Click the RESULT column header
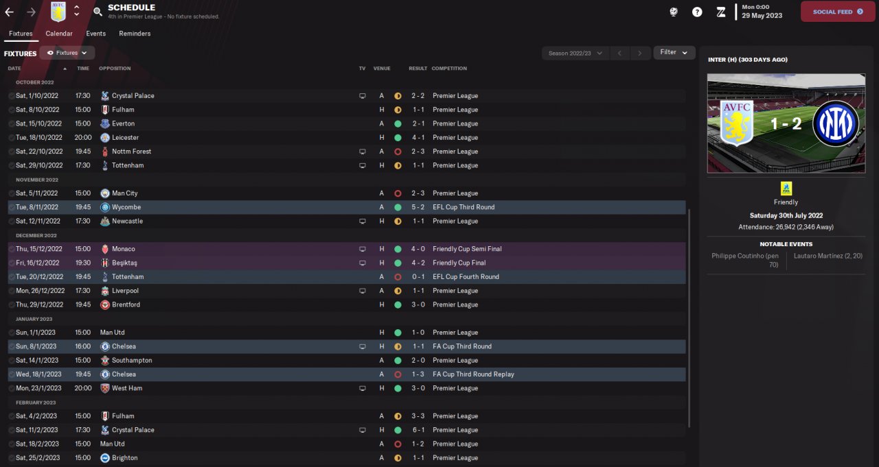879x467 pixels. (x=418, y=69)
